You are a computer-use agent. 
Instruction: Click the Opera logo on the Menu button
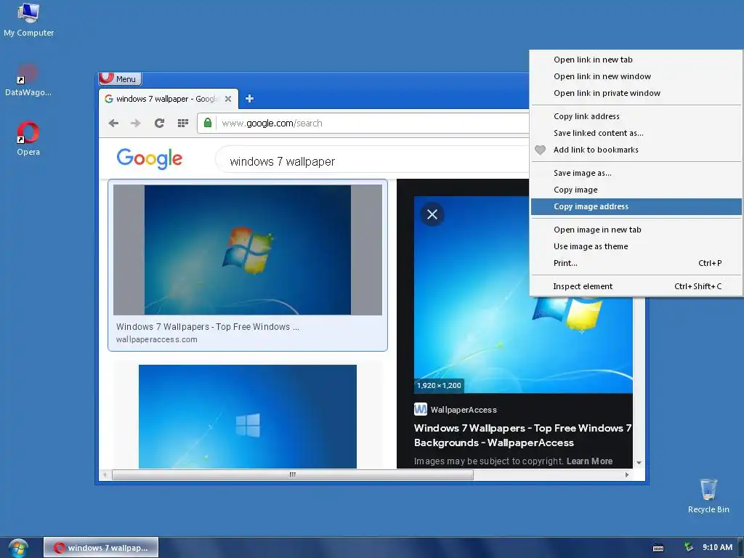pyautogui.click(x=106, y=77)
